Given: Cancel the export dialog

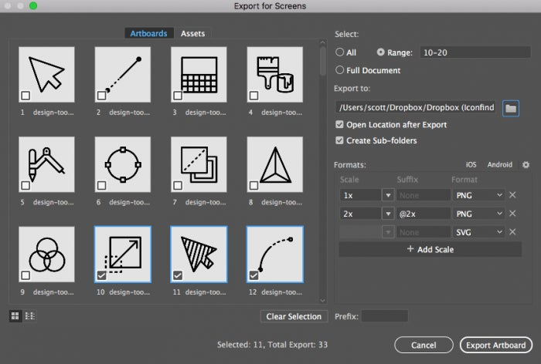Looking at the screenshot, I should click(x=424, y=345).
